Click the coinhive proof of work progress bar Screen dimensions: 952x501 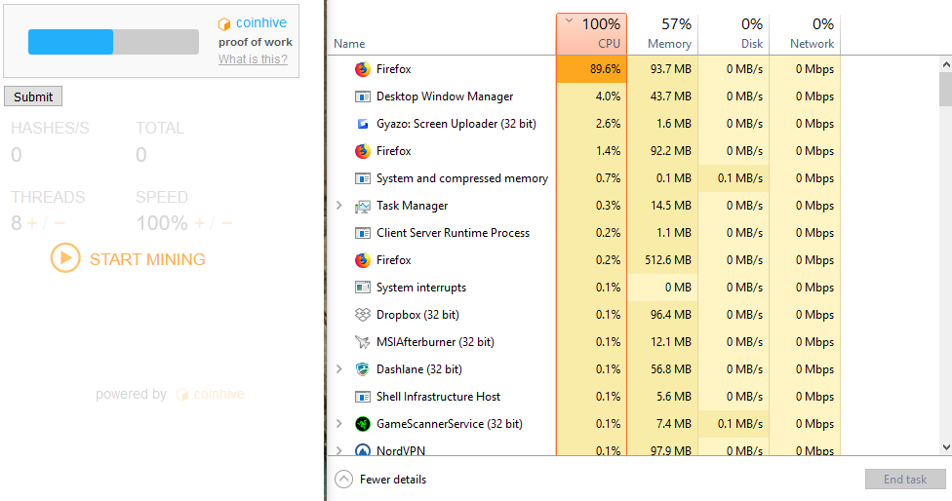(113, 41)
